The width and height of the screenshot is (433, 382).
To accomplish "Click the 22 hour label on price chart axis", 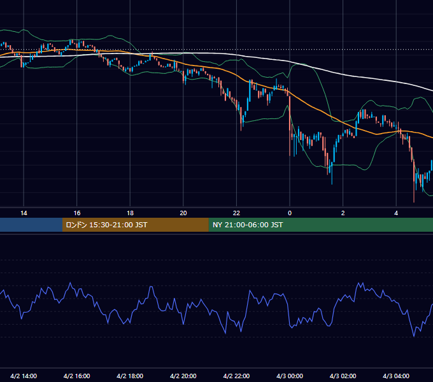I will click(x=236, y=213).
